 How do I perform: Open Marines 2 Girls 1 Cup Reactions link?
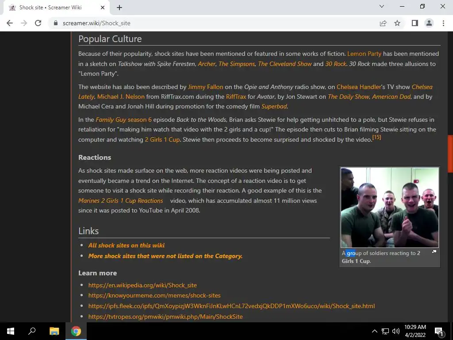120,201
